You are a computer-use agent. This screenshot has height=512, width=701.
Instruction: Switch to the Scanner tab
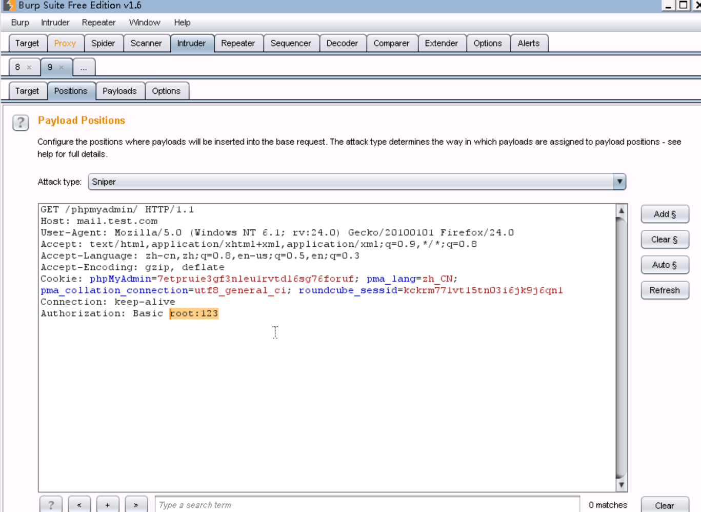[146, 43]
